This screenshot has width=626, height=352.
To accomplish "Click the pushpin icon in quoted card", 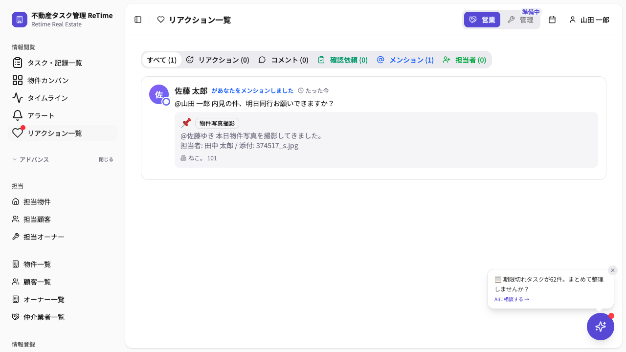I will click(186, 123).
